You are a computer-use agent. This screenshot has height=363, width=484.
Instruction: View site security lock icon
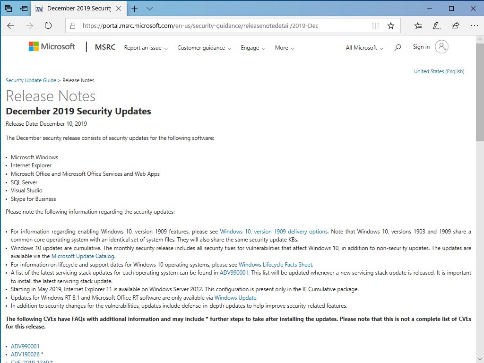point(73,26)
